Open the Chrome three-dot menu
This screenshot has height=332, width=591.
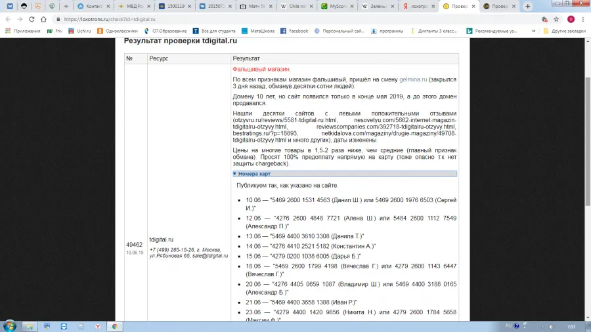pos(583,19)
